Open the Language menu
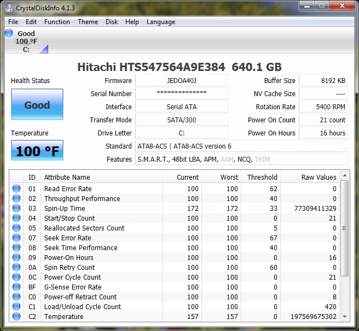This screenshot has width=359, height=331. (161, 22)
